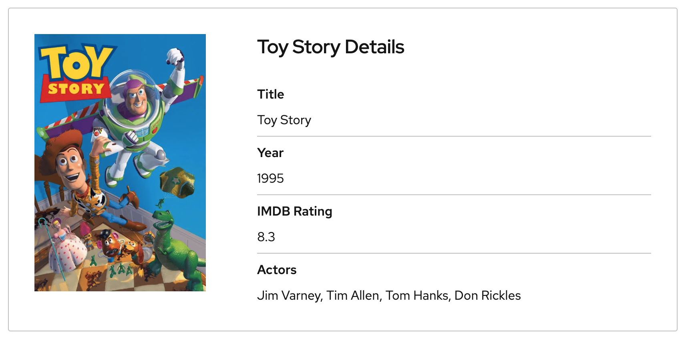Viewport: 684px width, 339px height.
Task: Click the Title field label
Action: click(x=271, y=94)
